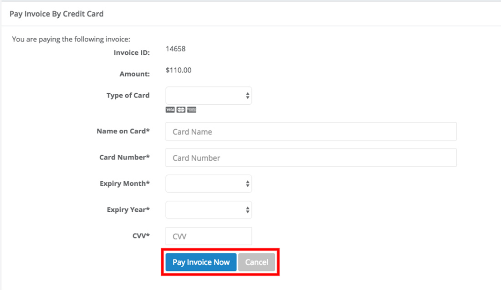Click the Amount: label
501x290 pixels.
[x=134, y=74]
